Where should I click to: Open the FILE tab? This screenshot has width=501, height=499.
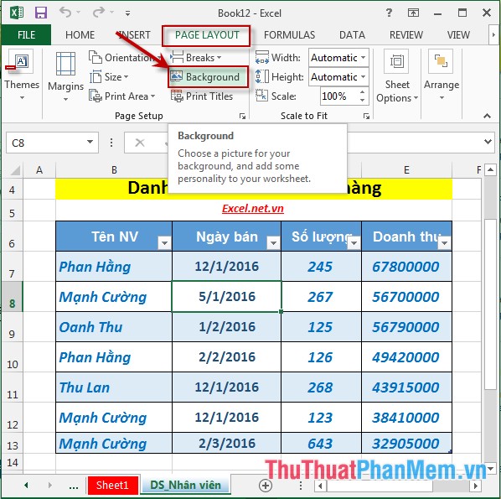26,34
